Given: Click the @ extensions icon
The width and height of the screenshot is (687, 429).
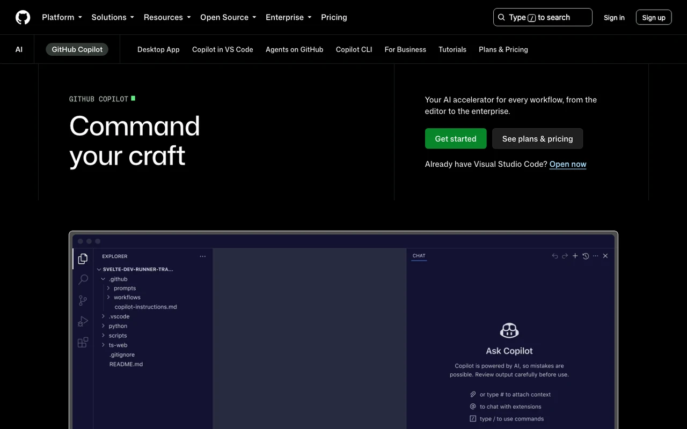Looking at the screenshot, I should 473,406.
